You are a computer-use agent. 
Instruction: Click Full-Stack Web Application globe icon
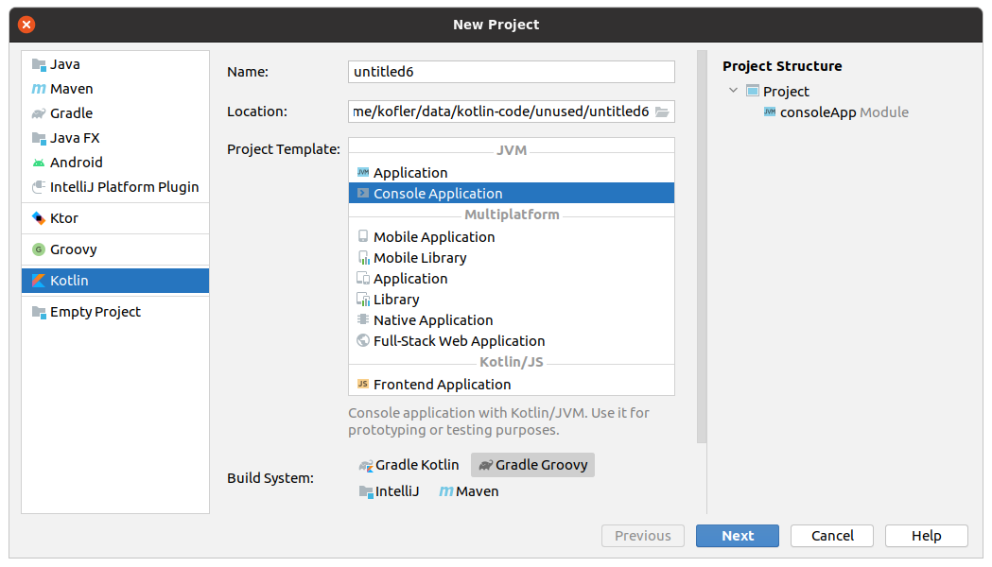[x=363, y=341]
